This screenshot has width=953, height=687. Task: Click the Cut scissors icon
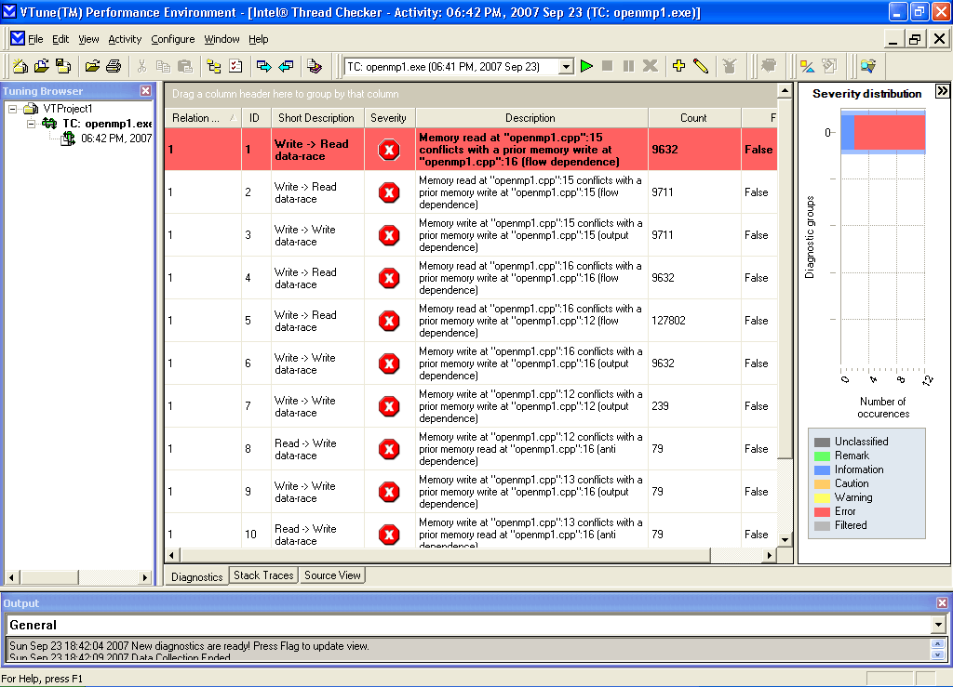point(142,66)
